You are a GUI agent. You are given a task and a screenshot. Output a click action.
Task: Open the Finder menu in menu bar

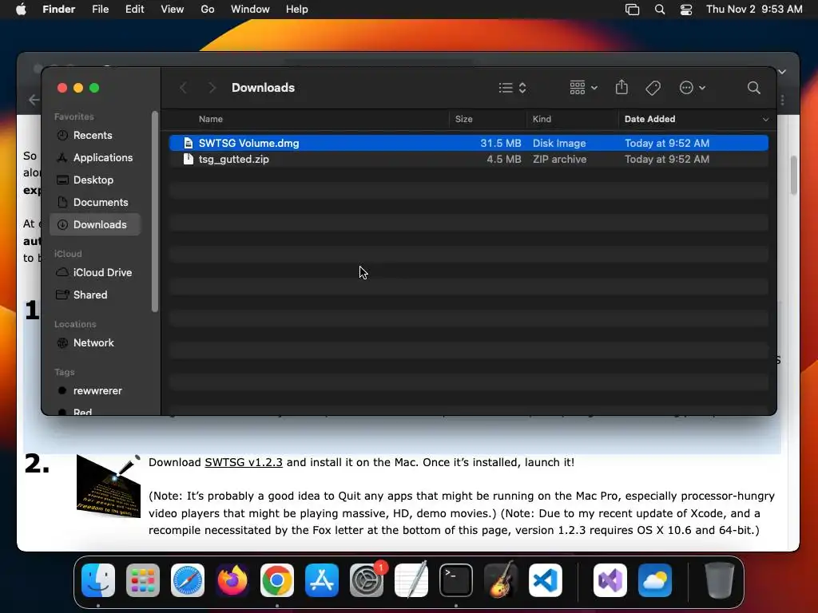point(58,10)
